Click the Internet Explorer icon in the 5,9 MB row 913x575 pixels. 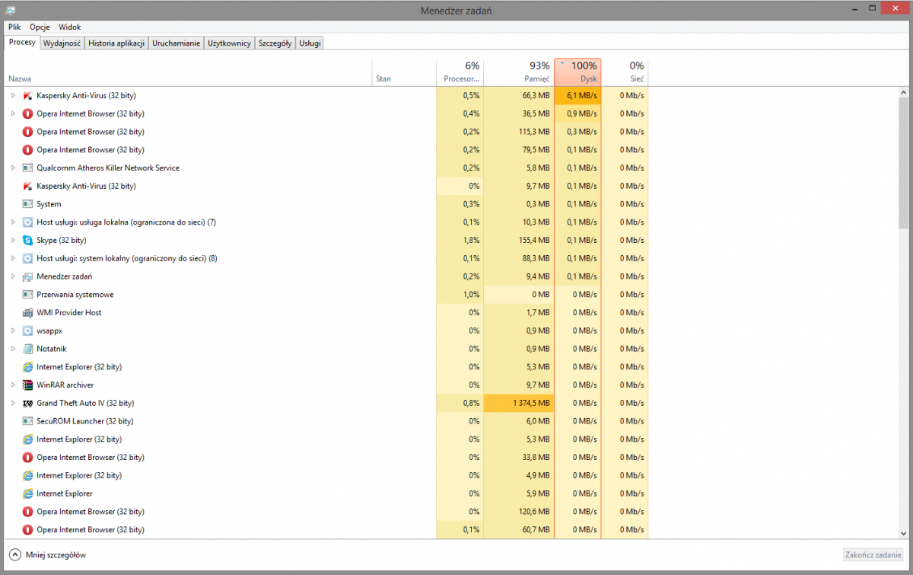(x=27, y=494)
